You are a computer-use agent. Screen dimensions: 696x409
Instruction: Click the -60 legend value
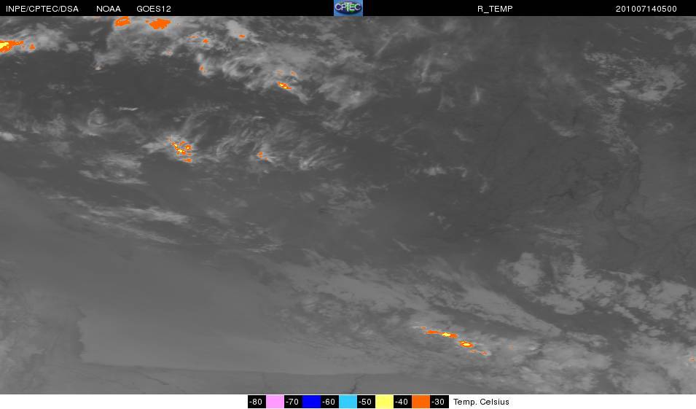pos(329,402)
